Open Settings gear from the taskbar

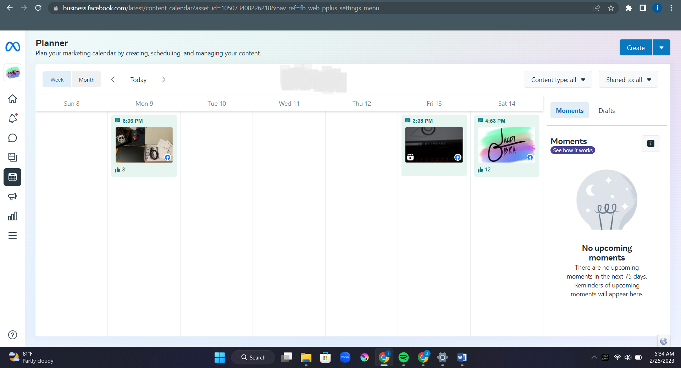[443, 357]
